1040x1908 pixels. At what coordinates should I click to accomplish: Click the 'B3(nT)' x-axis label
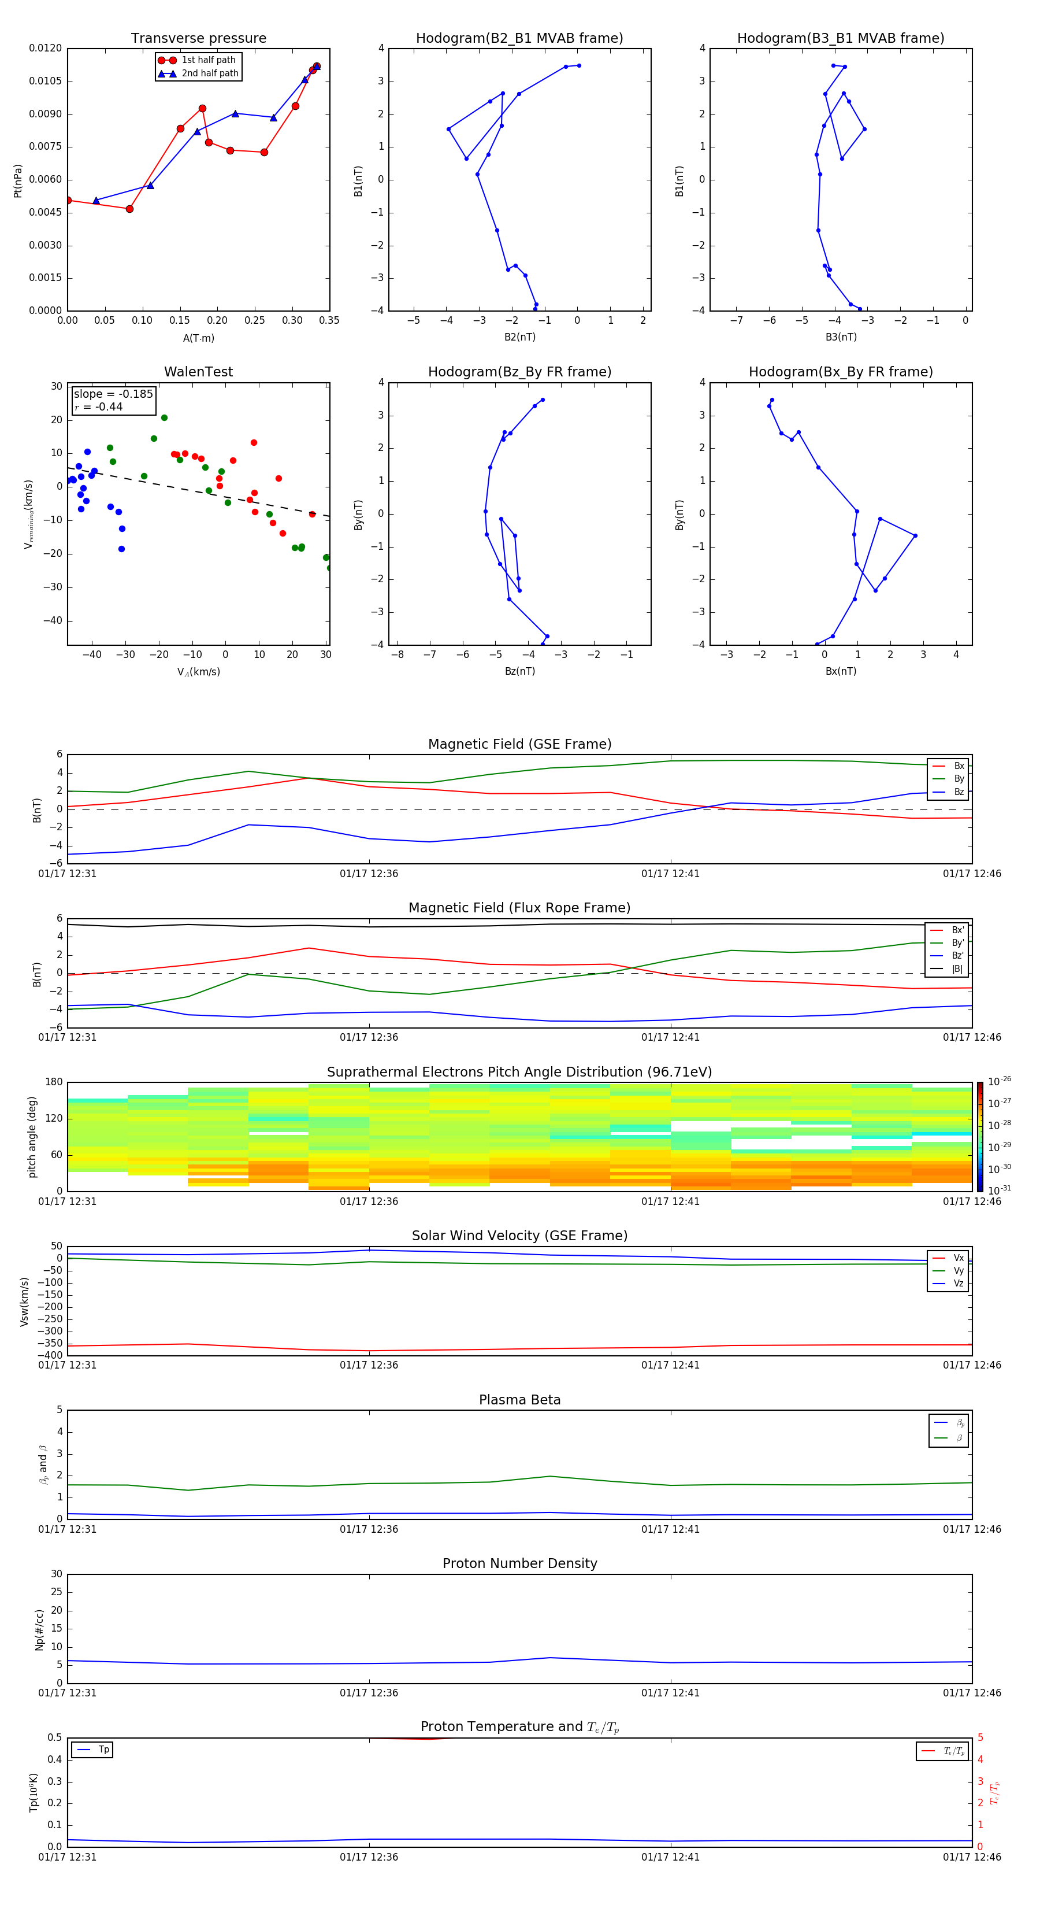[x=841, y=337]
